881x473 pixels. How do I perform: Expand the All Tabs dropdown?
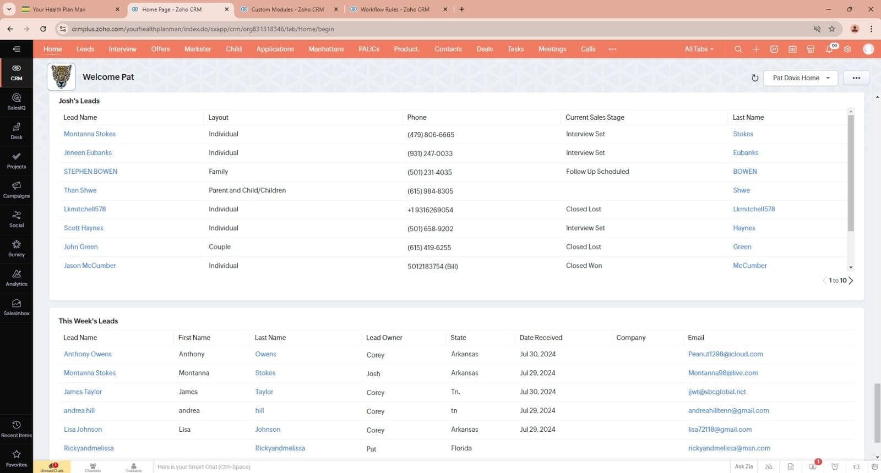699,49
